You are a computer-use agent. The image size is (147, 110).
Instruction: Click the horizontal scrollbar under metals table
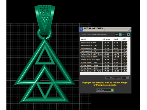(102, 74)
